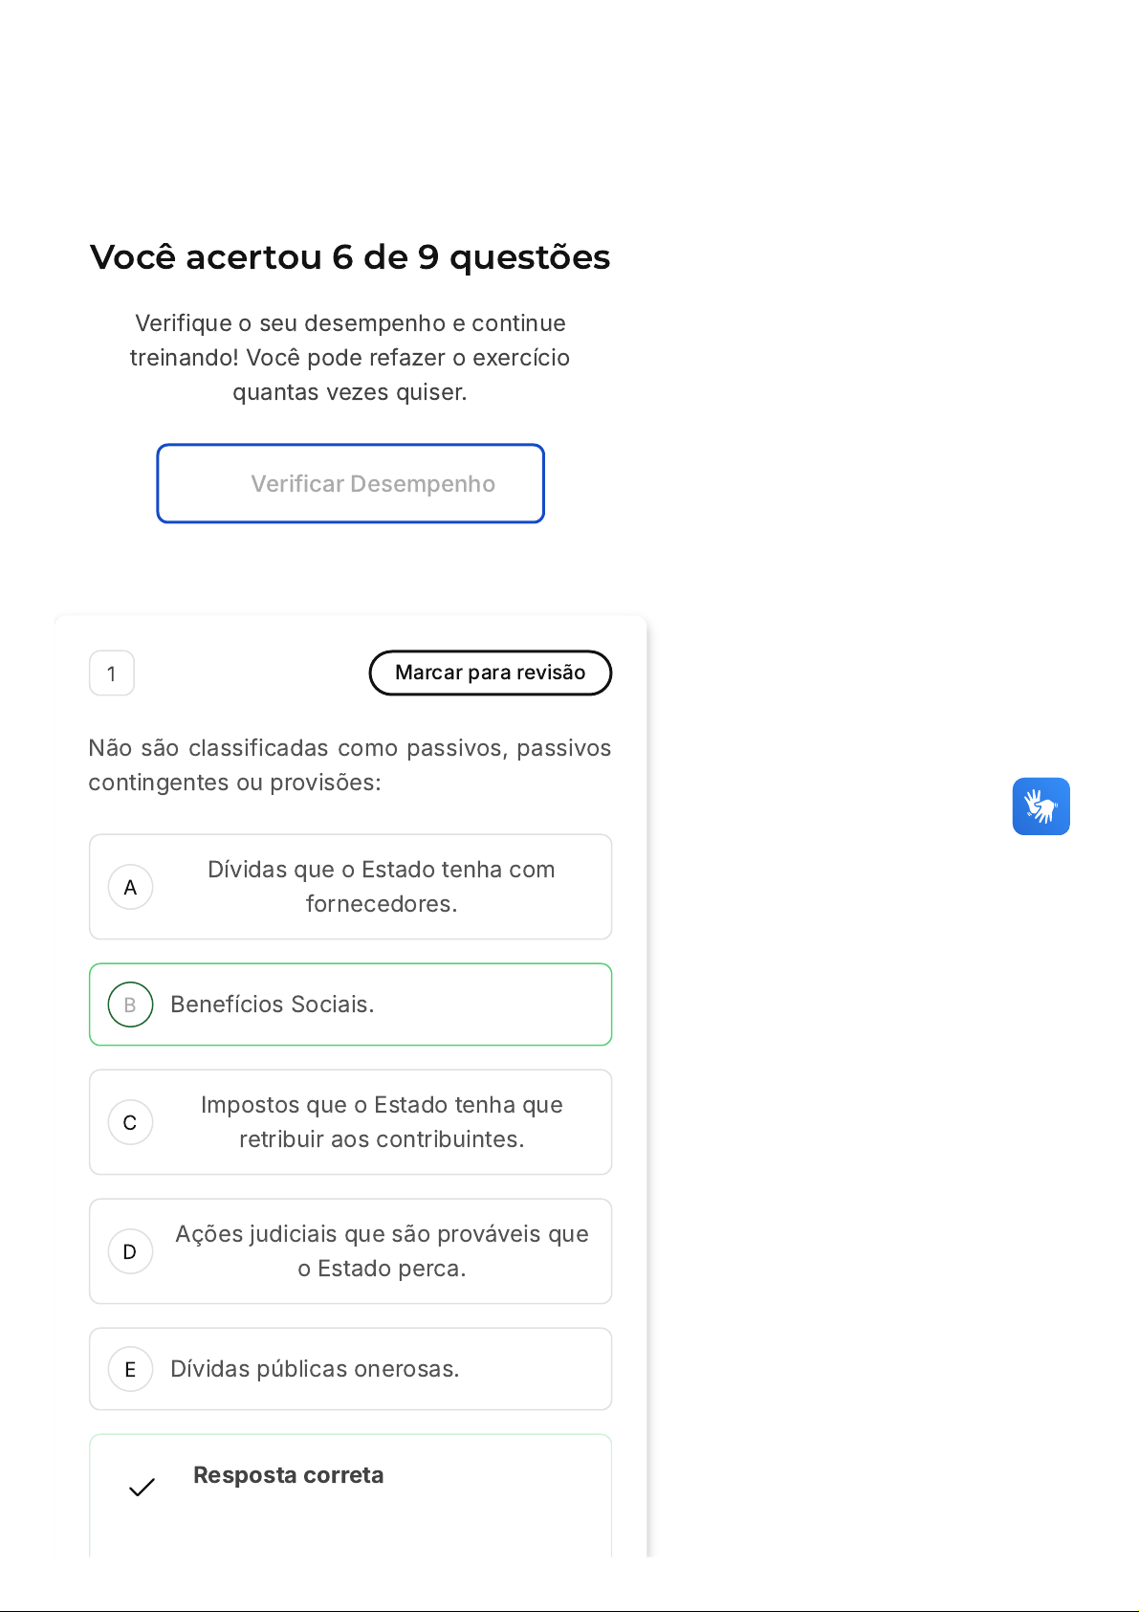Click answer text 'Impostos que o Estado tenha que retribuir'
This screenshot has width=1139, height=1612.
point(381,1121)
